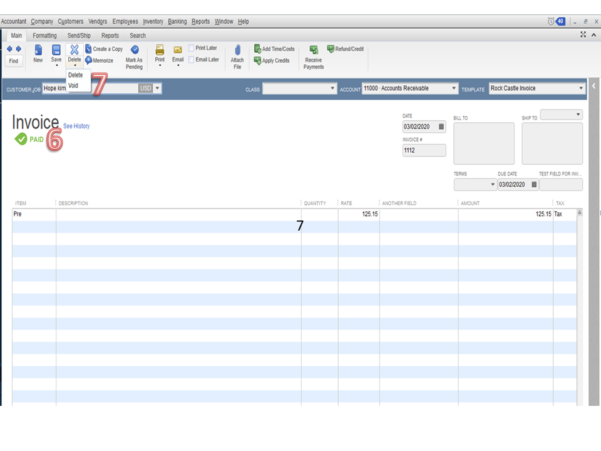Image resolution: width=601 pixels, height=451 pixels.
Task: Expand the Email button arrow
Action: tap(178, 66)
